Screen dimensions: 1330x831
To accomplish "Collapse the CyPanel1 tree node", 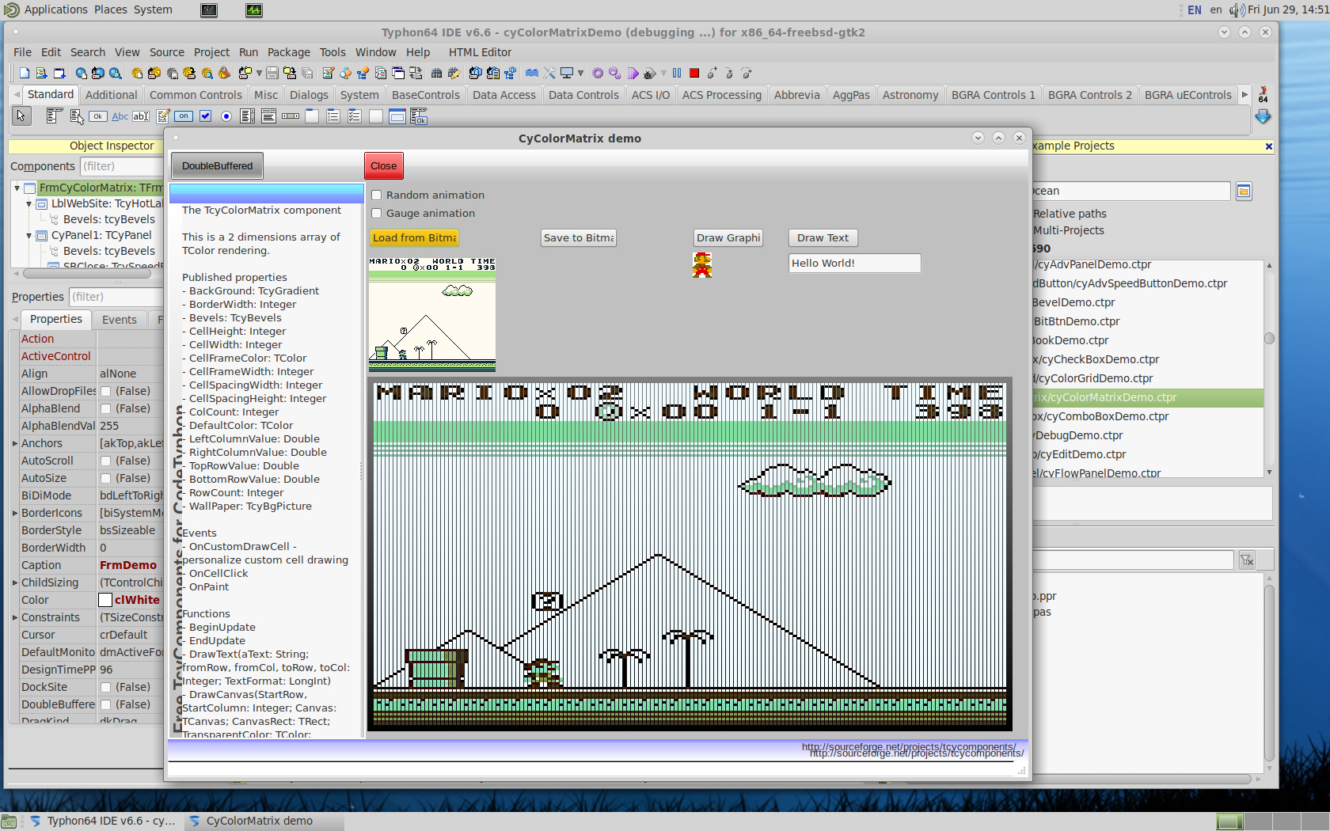I will (29, 235).
